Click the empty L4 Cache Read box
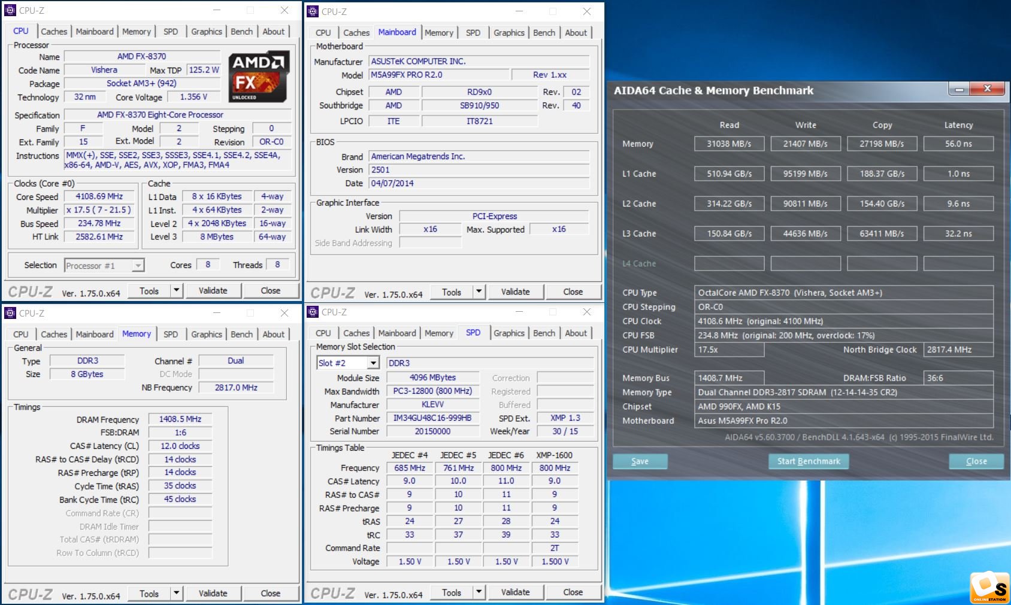1011x605 pixels. (730, 263)
